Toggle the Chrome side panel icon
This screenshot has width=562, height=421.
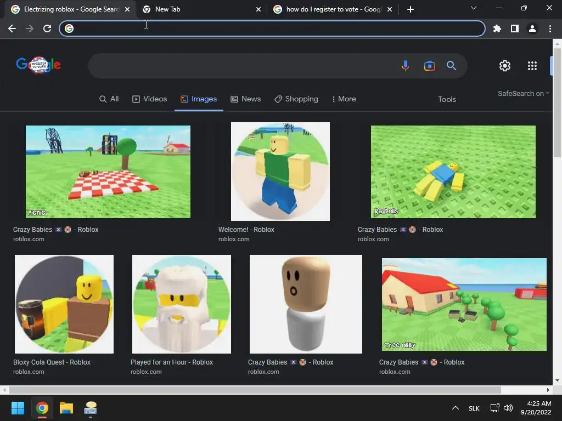coord(515,29)
